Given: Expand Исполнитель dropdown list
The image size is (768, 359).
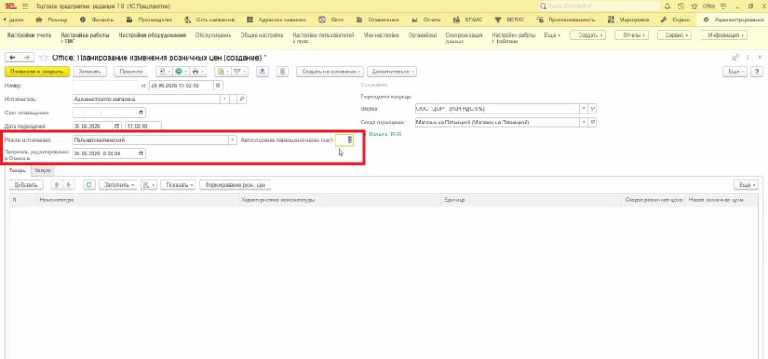Looking at the screenshot, I should [224, 99].
